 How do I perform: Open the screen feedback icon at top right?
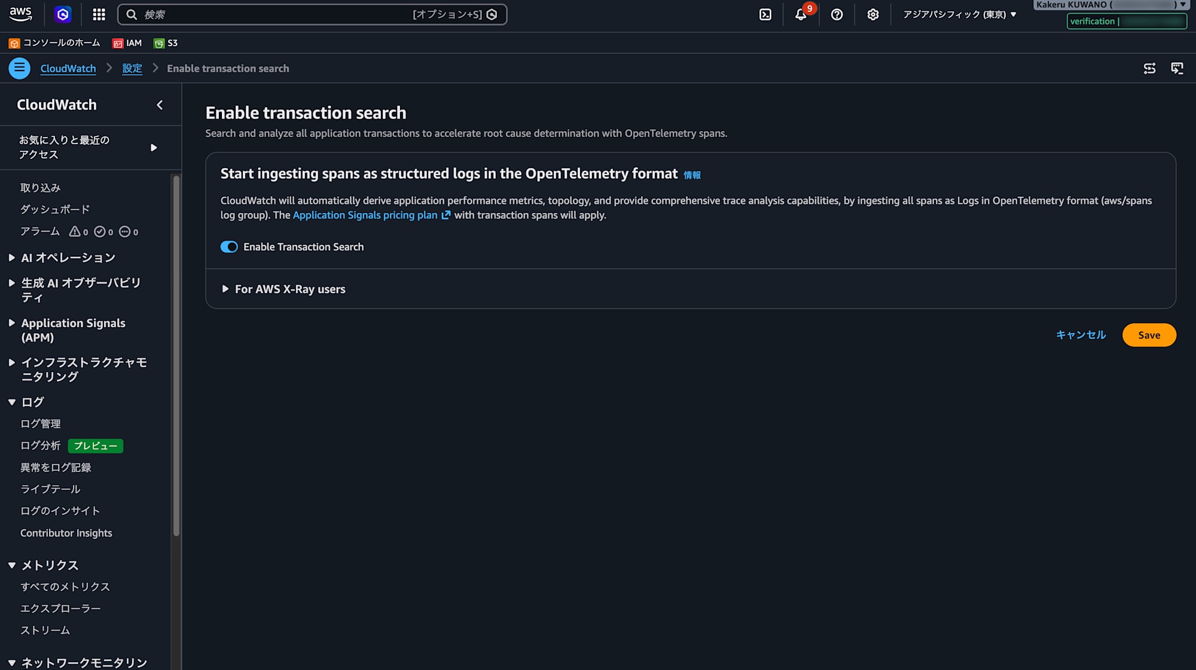[1177, 68]
